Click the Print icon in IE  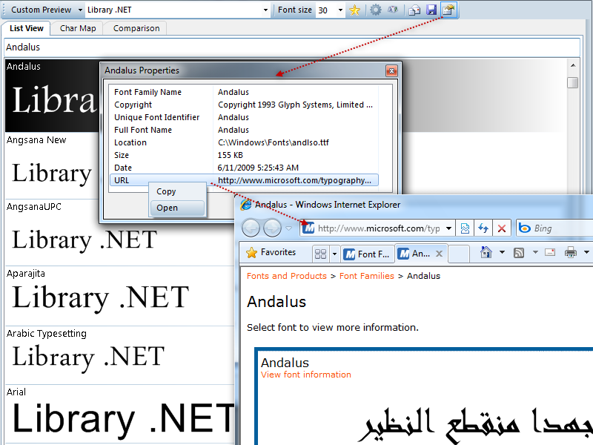(570, 252)
